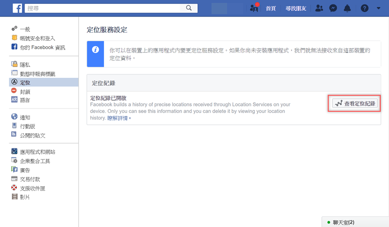This screenshot has width=389, height=227.
Task: Click the ads icon beside 廣告
Action: pyautogui.click(x=15, y=169)
